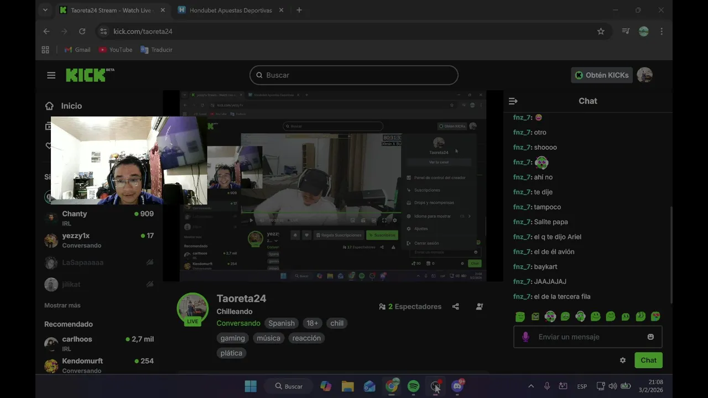
Task: Open the Traducir bookmark
Action: click(x=157, y=50)
